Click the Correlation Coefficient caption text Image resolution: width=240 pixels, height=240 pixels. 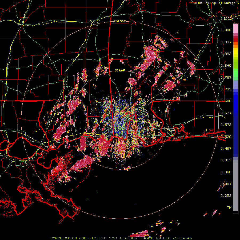pyautogui.click(x=78, y=238)
